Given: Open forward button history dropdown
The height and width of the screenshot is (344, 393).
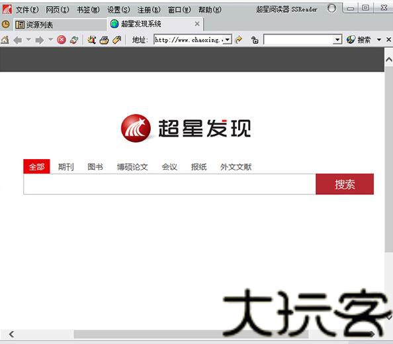Looking at the screenshot, I should click(x=50, y=39).
